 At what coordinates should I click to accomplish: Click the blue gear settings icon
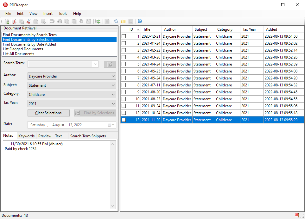tap(116, 21)
